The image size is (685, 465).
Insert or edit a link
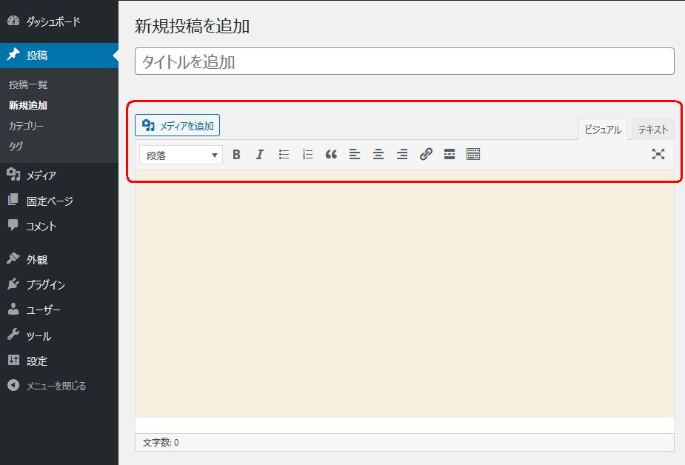click(426, 155)
